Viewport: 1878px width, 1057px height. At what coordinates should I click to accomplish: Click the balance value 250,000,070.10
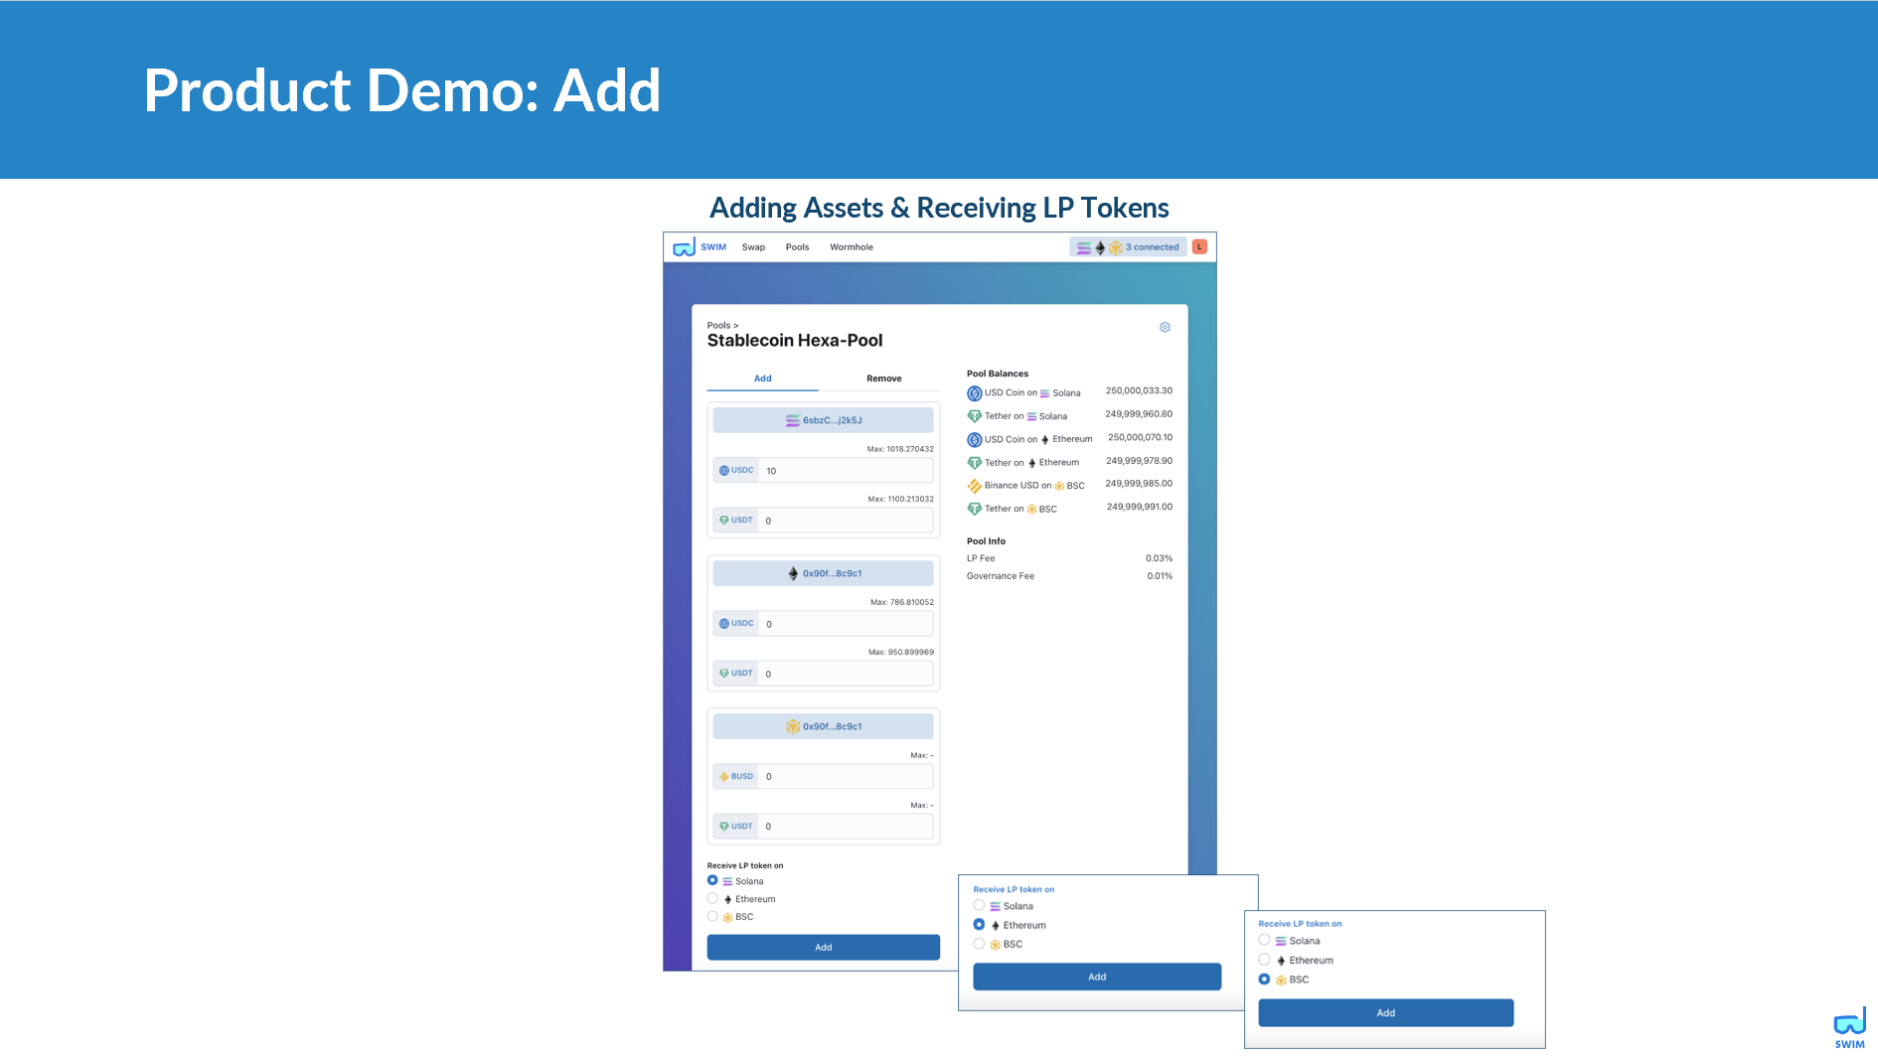point(1140,437)
